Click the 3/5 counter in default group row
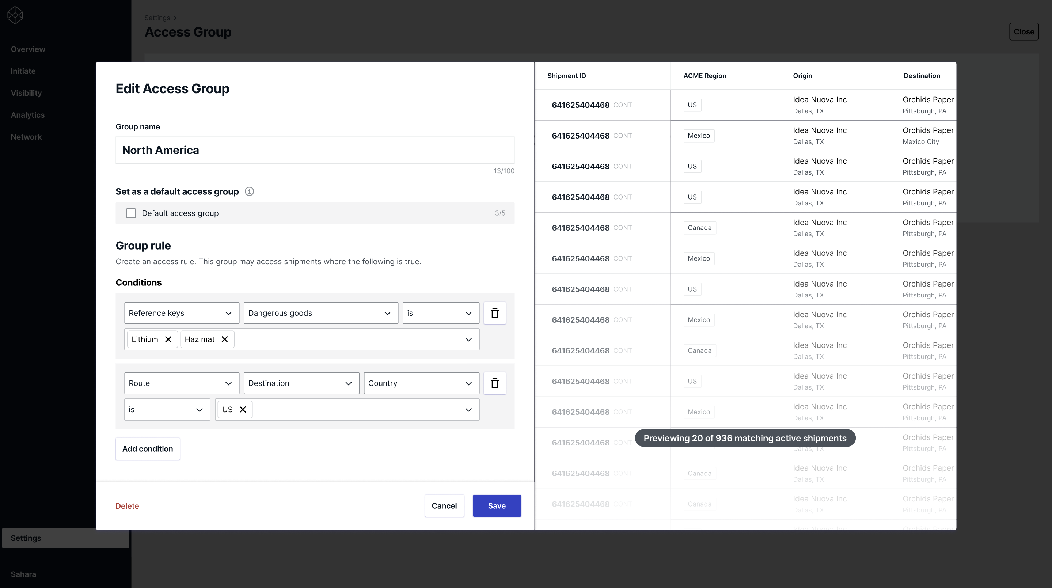1052x588 pixels. point(500,213)
